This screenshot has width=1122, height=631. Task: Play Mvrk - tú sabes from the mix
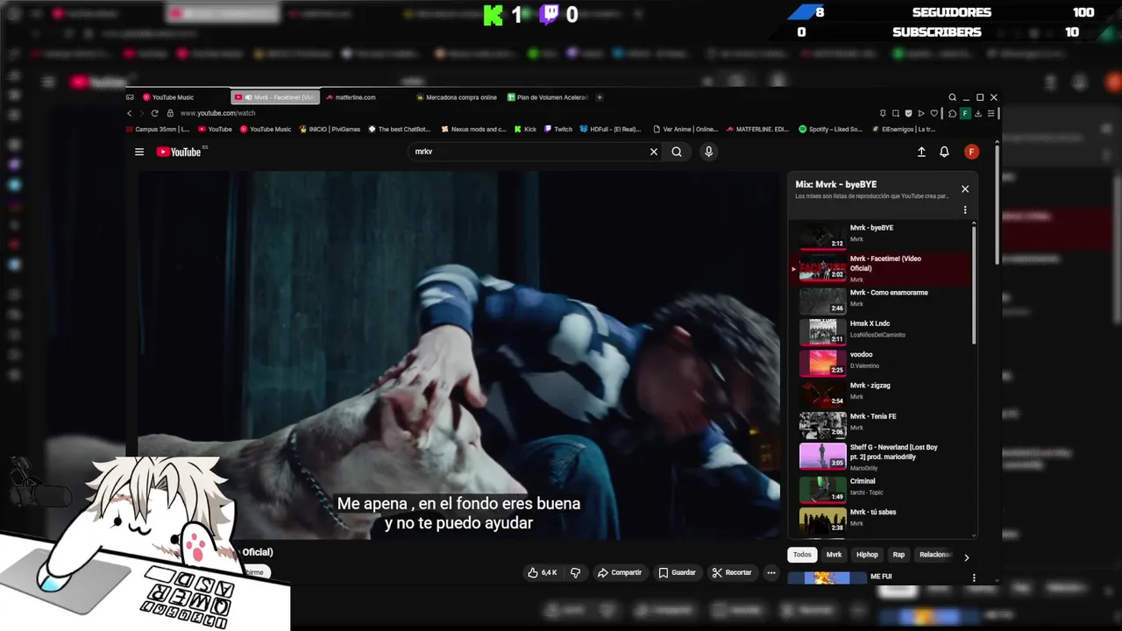tap(880, 520)
